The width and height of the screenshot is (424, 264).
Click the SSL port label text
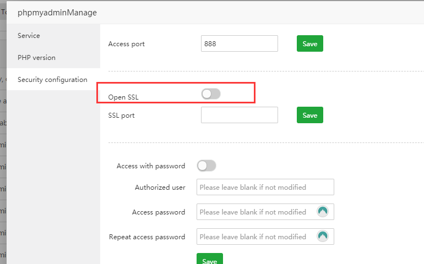(122, 116)
